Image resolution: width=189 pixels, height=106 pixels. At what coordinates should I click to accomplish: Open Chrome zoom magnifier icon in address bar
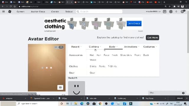(166, 6)
